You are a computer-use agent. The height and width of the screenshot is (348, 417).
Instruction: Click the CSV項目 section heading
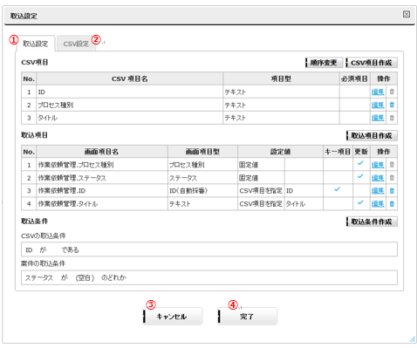(35, 62)
